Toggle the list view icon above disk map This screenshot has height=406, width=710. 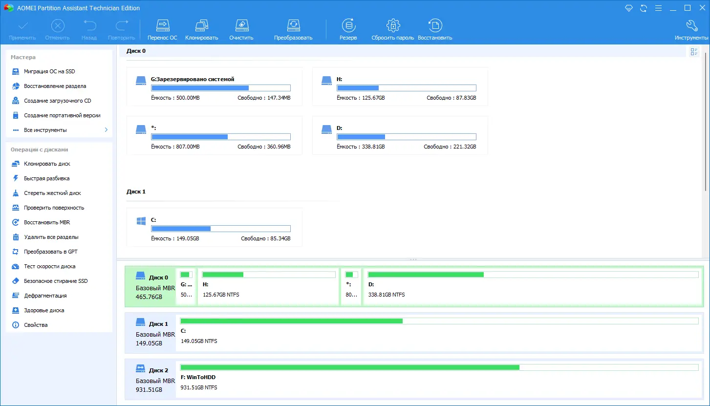click(x=694, y=51)
